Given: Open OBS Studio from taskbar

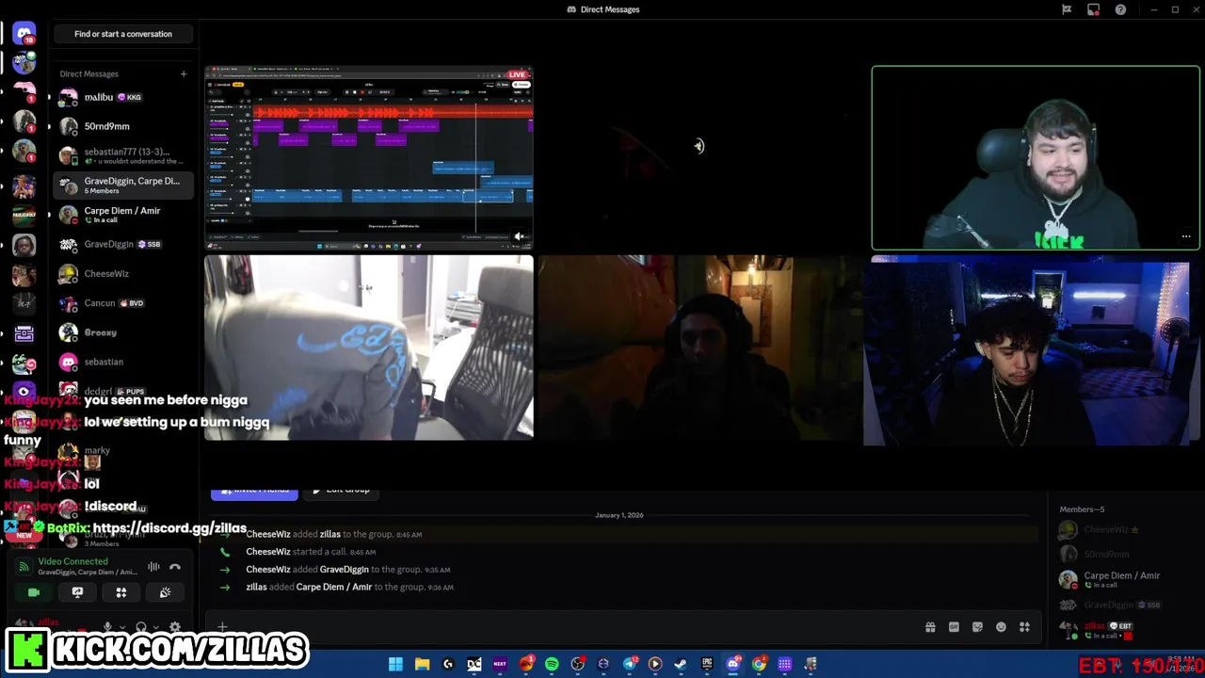Looking at the screenshot, I should coord(577,664).
